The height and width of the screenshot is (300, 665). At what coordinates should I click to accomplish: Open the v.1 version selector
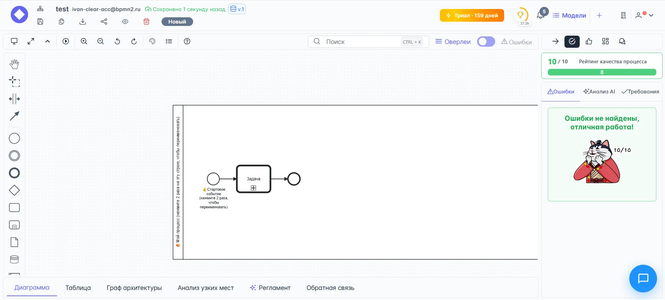pyautogui.click(x=237, y=9)
